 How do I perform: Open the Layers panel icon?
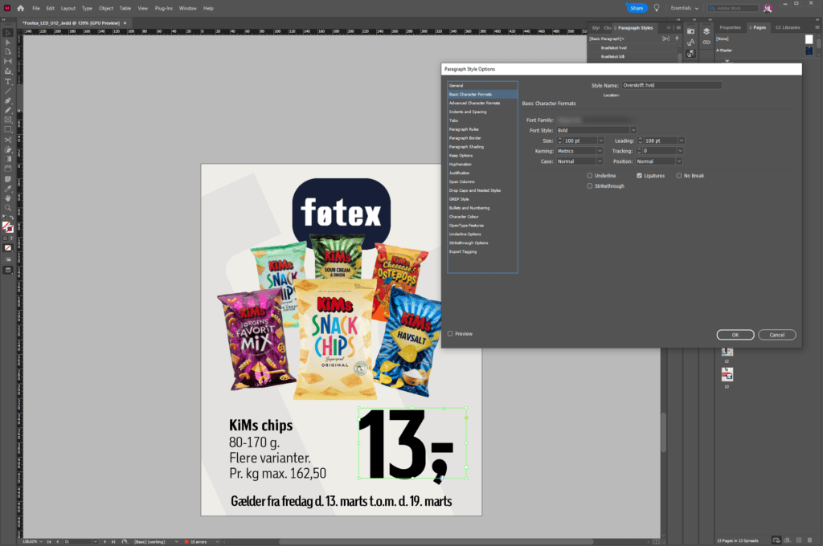[x=706, y=31]
